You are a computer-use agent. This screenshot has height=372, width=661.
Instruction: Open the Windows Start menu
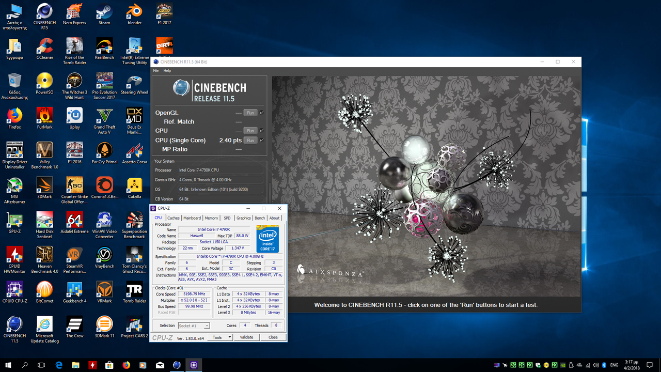coord(8,365)
